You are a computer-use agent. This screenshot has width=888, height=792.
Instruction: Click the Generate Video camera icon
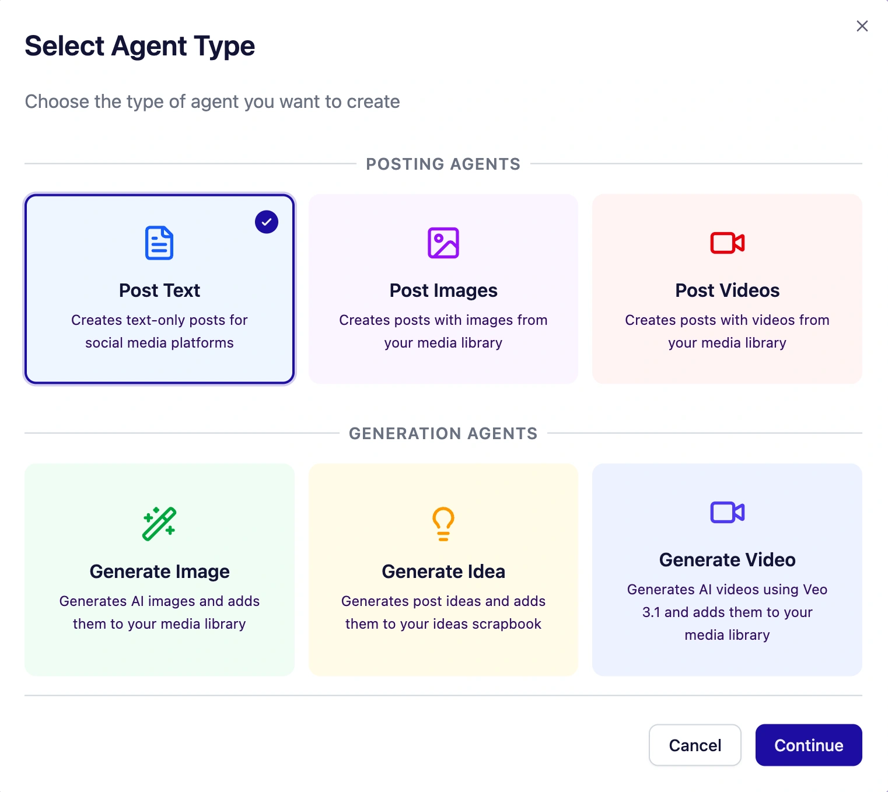[x=727, y=512]
